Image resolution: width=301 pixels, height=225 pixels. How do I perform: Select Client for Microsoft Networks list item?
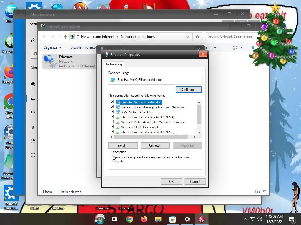tap(141, 102)
